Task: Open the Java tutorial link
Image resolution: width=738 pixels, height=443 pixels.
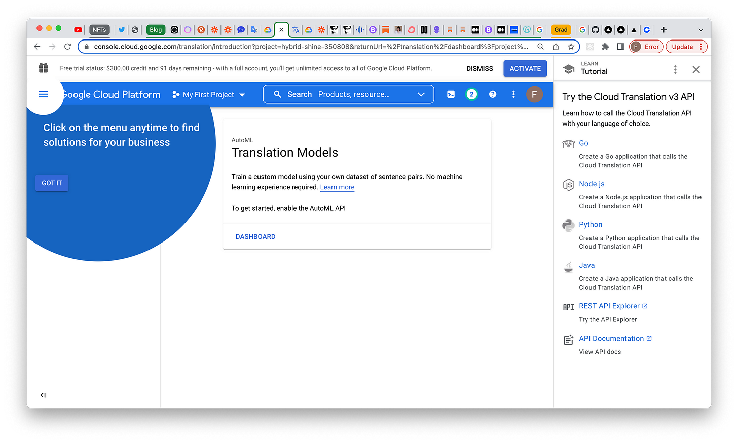Action: tap(587, 266)
